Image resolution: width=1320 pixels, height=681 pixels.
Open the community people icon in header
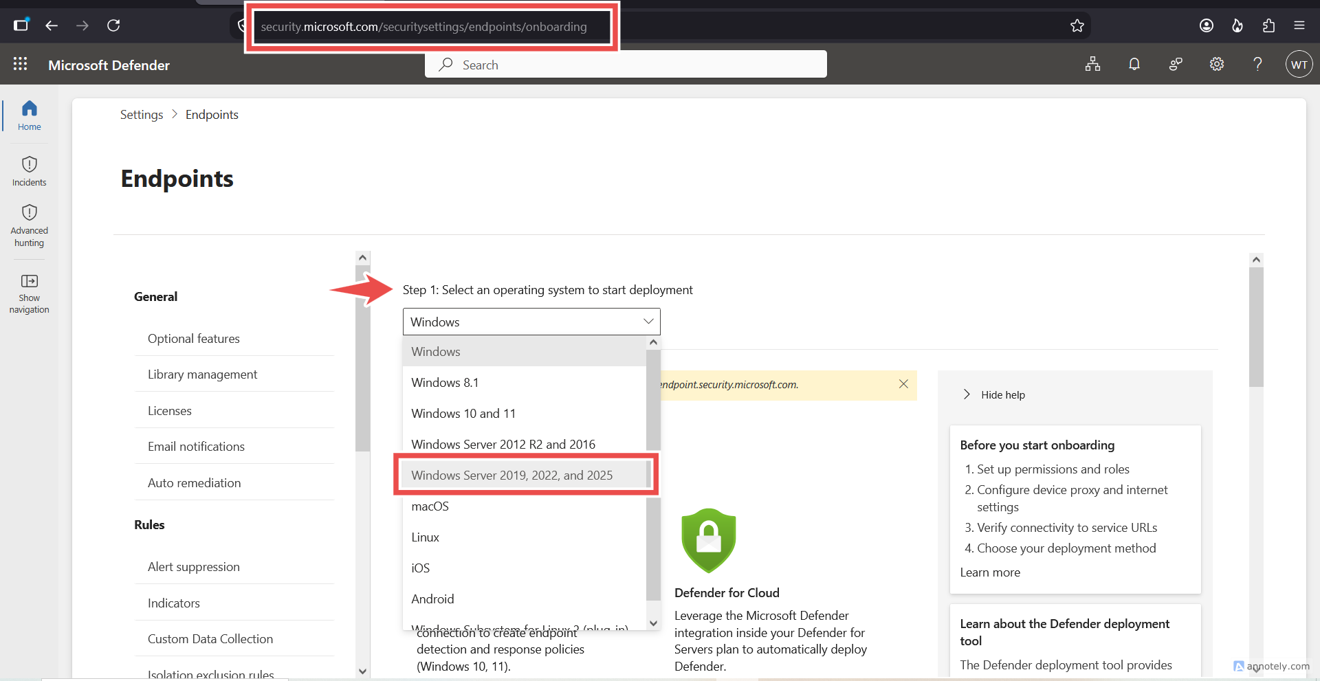[1176, 64]
